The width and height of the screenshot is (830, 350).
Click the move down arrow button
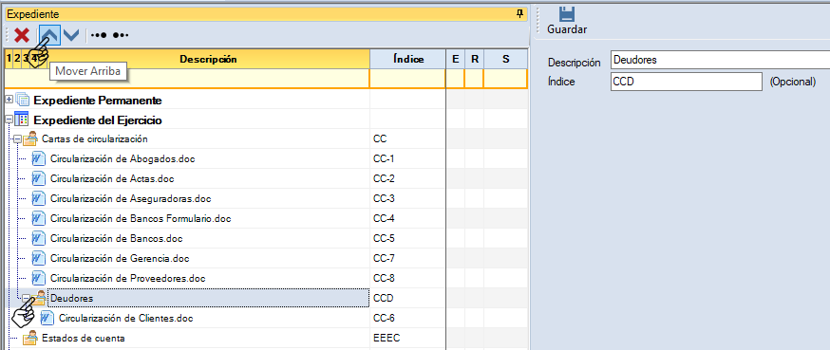point(71,35)
